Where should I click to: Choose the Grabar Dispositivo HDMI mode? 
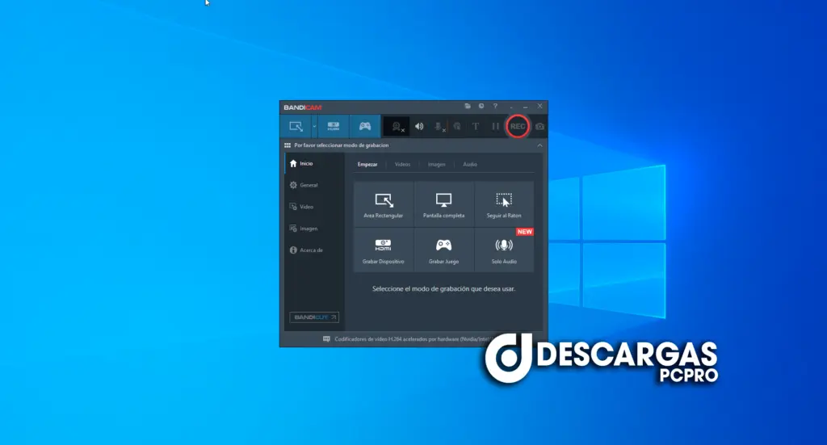point(384,250)
